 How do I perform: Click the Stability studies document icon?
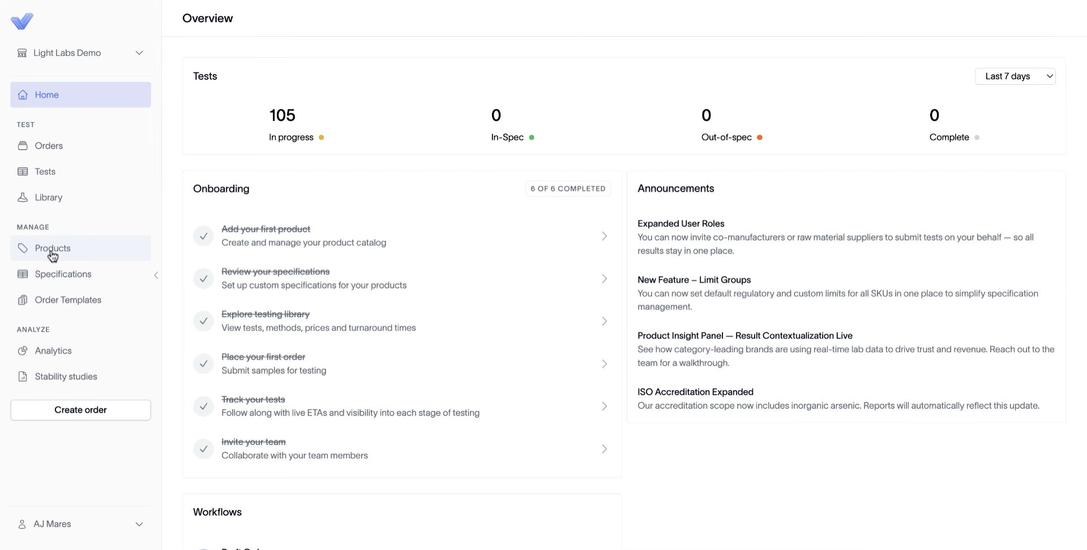pos(23,376)
